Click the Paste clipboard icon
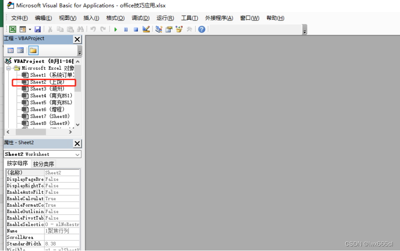400x251 pixels. pyautogui.click(x=70, y=29)
